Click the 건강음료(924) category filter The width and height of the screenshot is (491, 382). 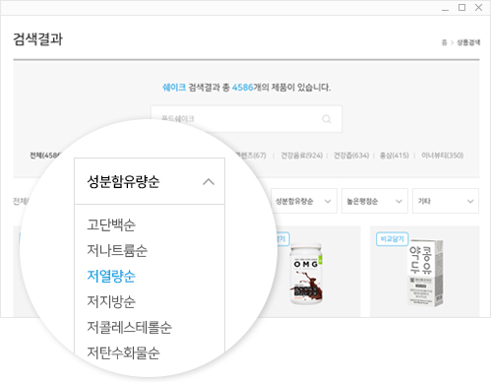coord(302,156)
